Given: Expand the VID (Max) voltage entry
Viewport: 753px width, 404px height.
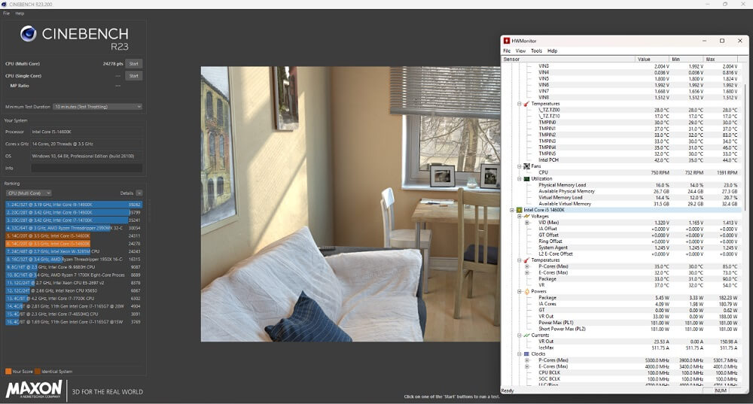Looking at the screenshot, I should 527,223.
